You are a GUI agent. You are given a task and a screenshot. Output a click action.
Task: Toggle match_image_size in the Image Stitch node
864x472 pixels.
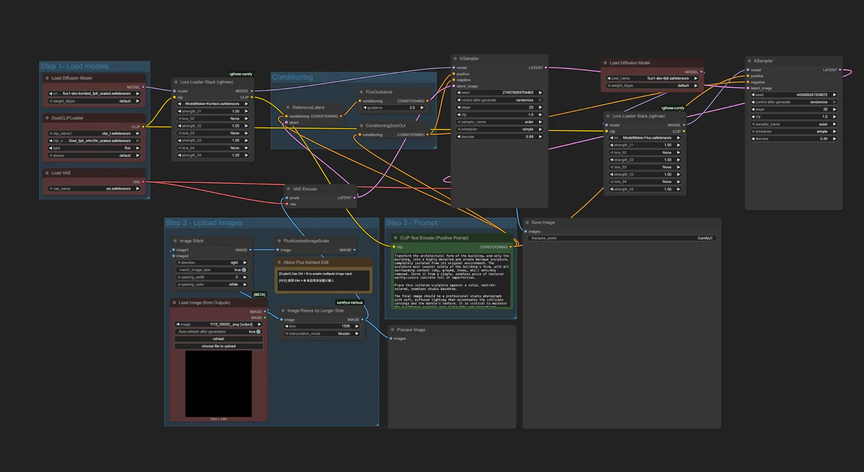pyautogui.click(x=244, y=270)
